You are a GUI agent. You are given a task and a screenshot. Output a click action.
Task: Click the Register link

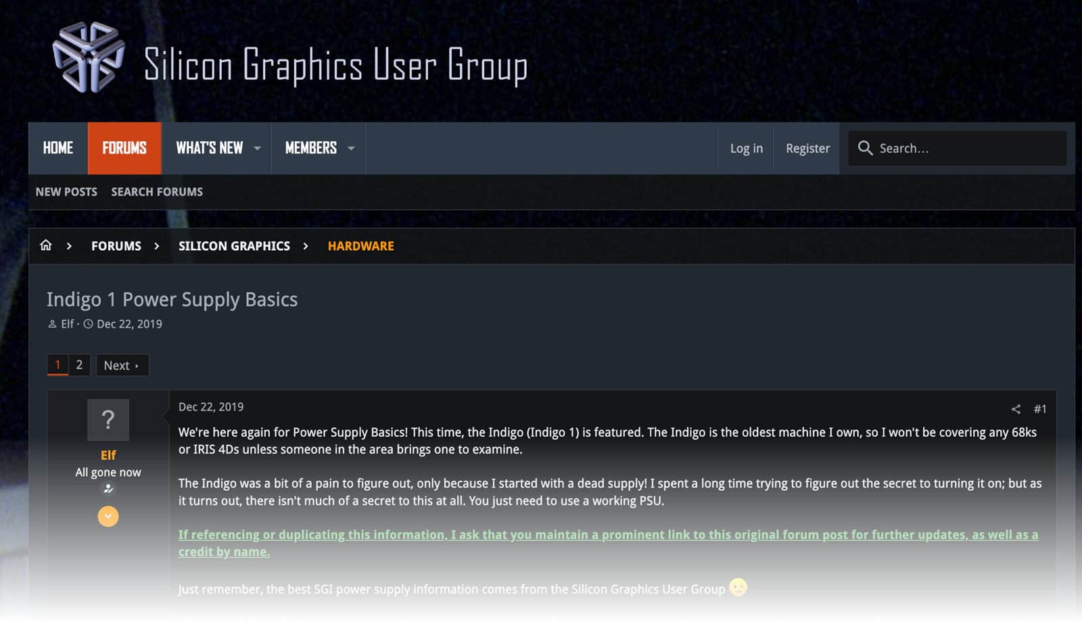[807, 148]
